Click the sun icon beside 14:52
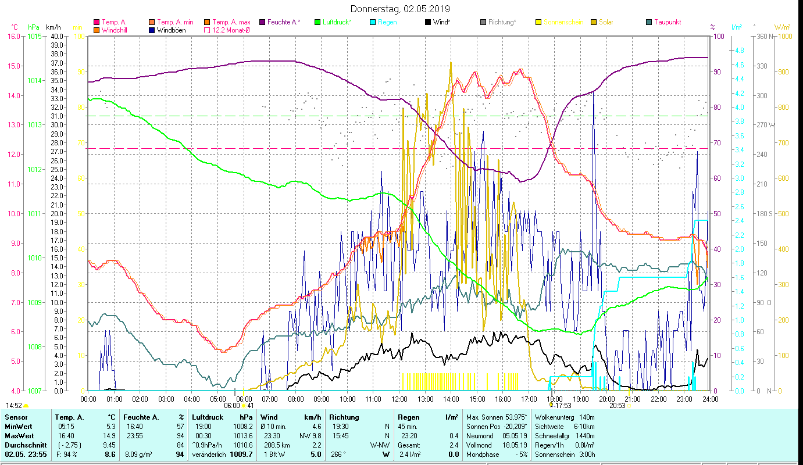Screen dimensions: 803x465 [x=26, y=406]
